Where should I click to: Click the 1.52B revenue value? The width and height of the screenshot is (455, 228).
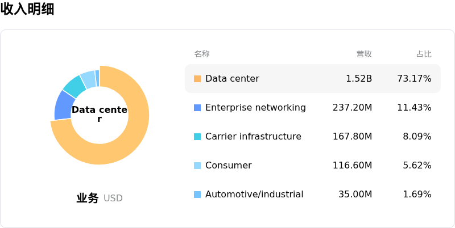(358, 79)
